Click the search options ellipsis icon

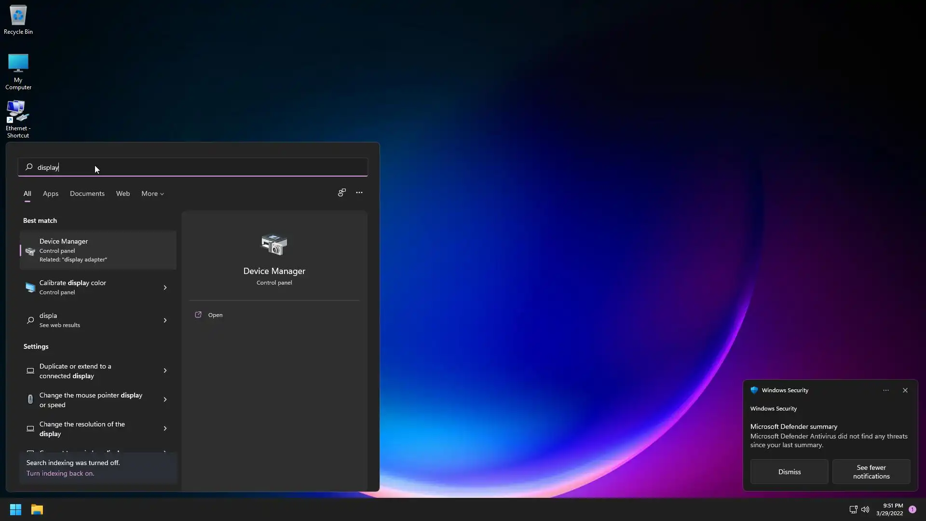(x=359, y=192)
